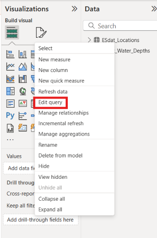The image size is (157, 238).
Task: Select the stacked column chart visual
Action: (23, 54)
